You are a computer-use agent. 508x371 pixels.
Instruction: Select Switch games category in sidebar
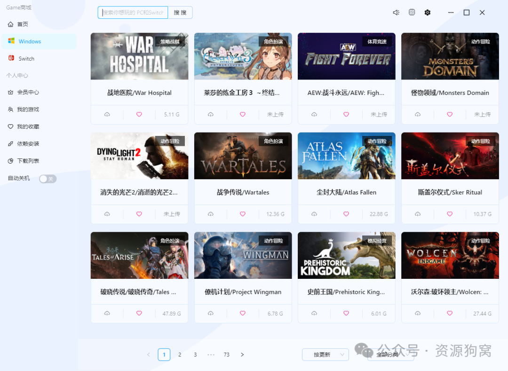pyautogui.click(x=39, y=59)
